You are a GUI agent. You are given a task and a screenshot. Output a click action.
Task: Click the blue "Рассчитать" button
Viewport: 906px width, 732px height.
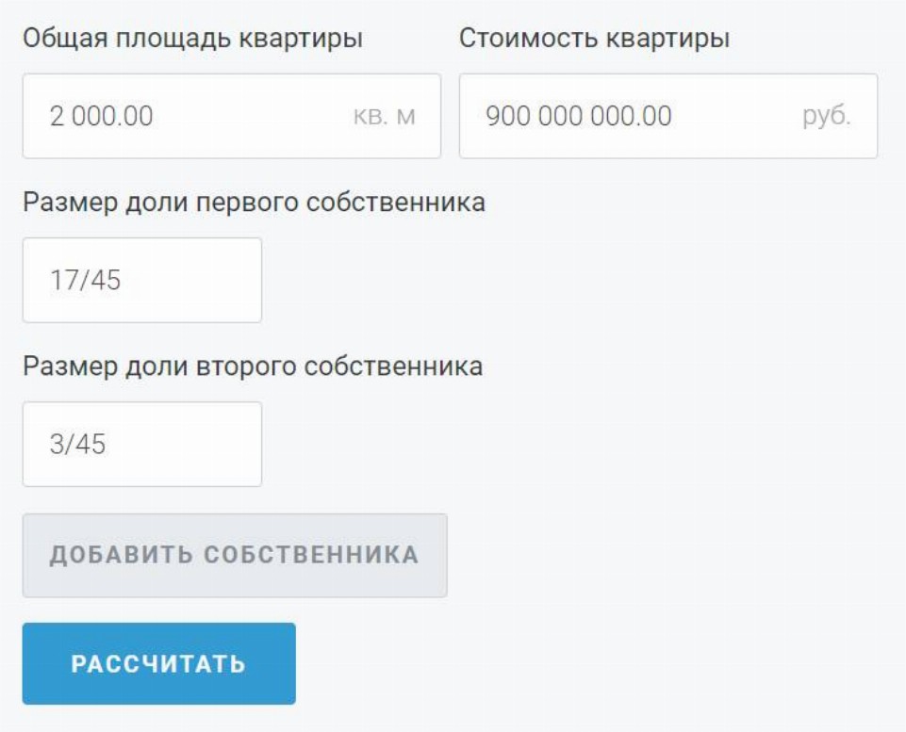158,663
